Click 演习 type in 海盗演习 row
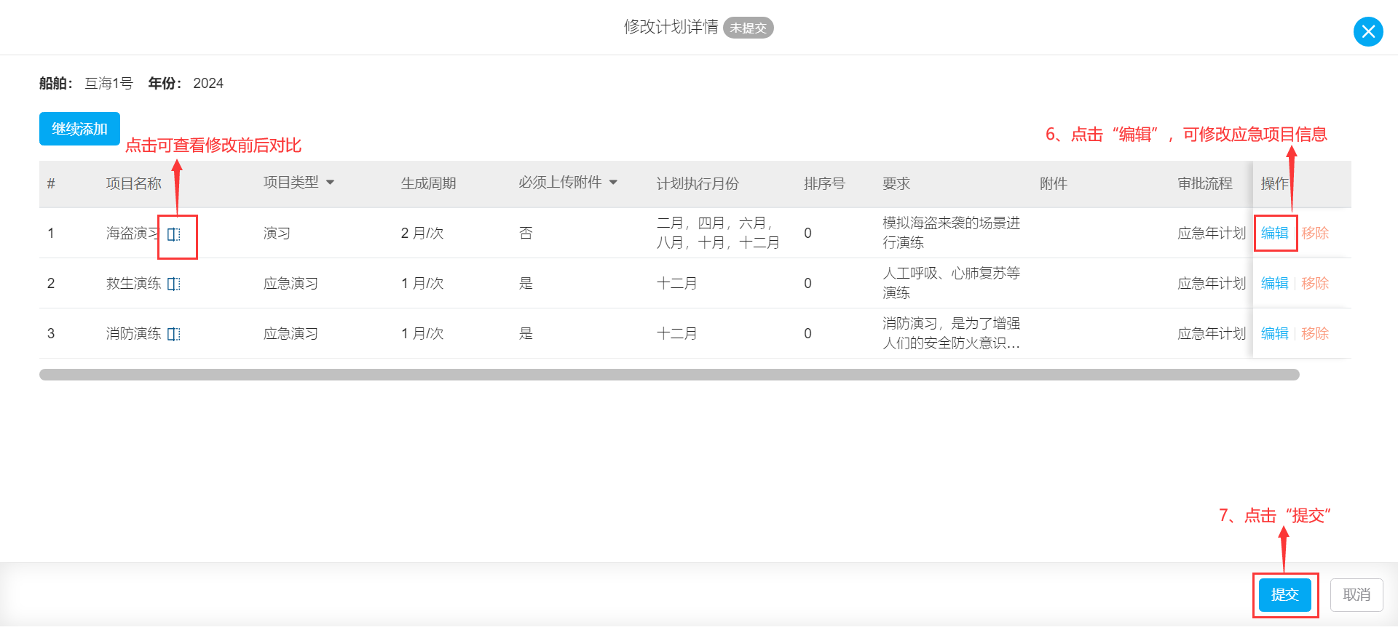The height and width of the screenshot is (630, 1398). (277, 233)
